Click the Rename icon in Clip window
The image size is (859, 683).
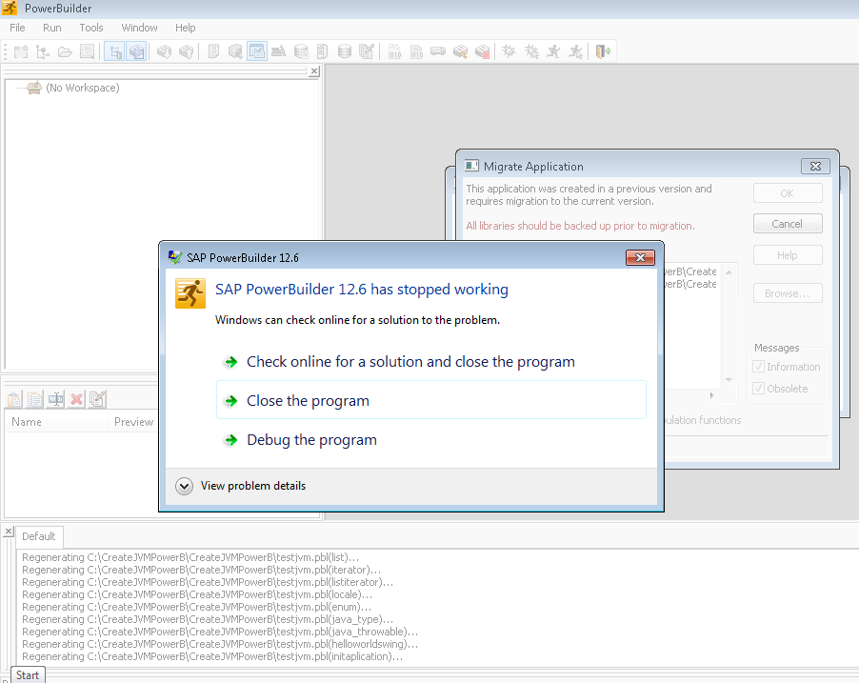(x=55, y=399)
